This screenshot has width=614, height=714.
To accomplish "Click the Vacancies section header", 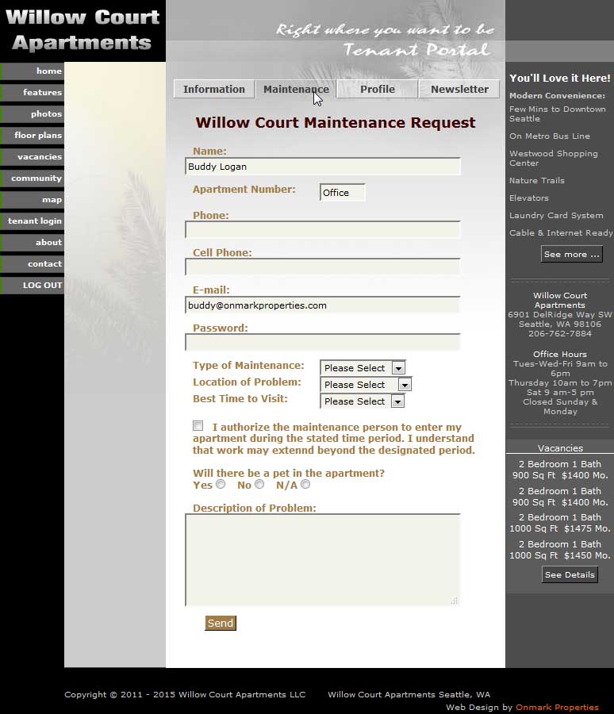I will pyautogui.click(x=560, y=448).
